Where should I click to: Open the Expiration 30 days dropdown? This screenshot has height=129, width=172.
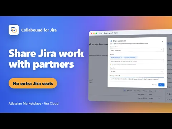point(137,71)
